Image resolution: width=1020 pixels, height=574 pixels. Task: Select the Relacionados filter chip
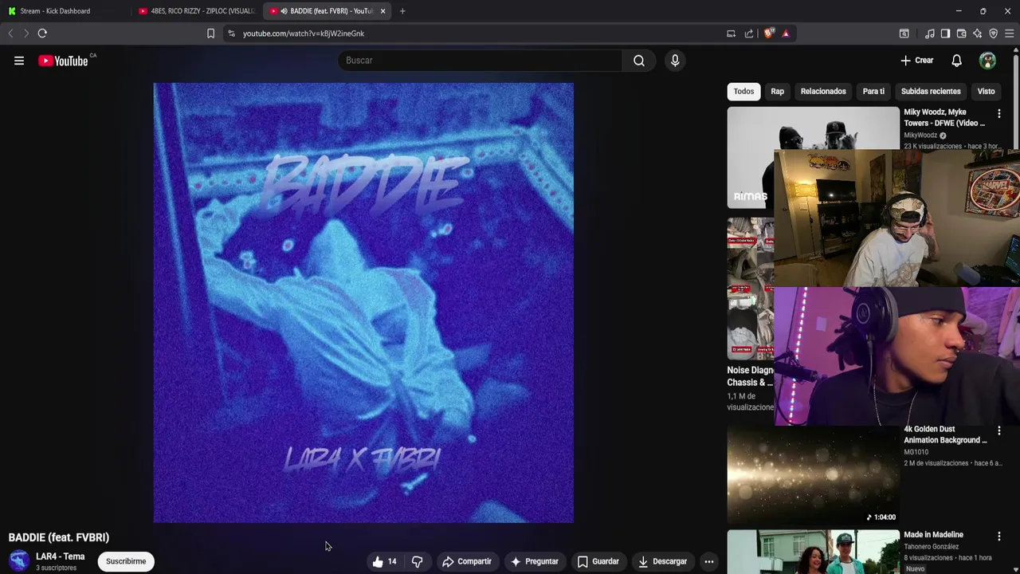click(x=823, y=91)
